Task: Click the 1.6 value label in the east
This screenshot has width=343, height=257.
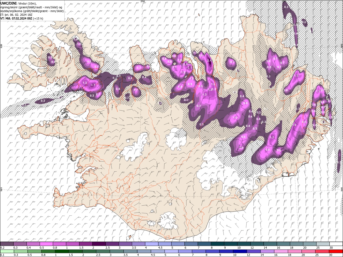Action: [x=294, y=125]
